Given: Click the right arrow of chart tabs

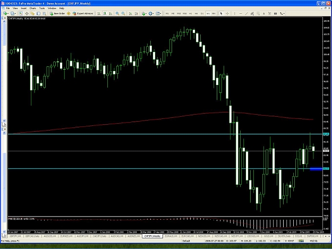Looking at the screenshot, I should pyautogui.click(x=329, y=236).
